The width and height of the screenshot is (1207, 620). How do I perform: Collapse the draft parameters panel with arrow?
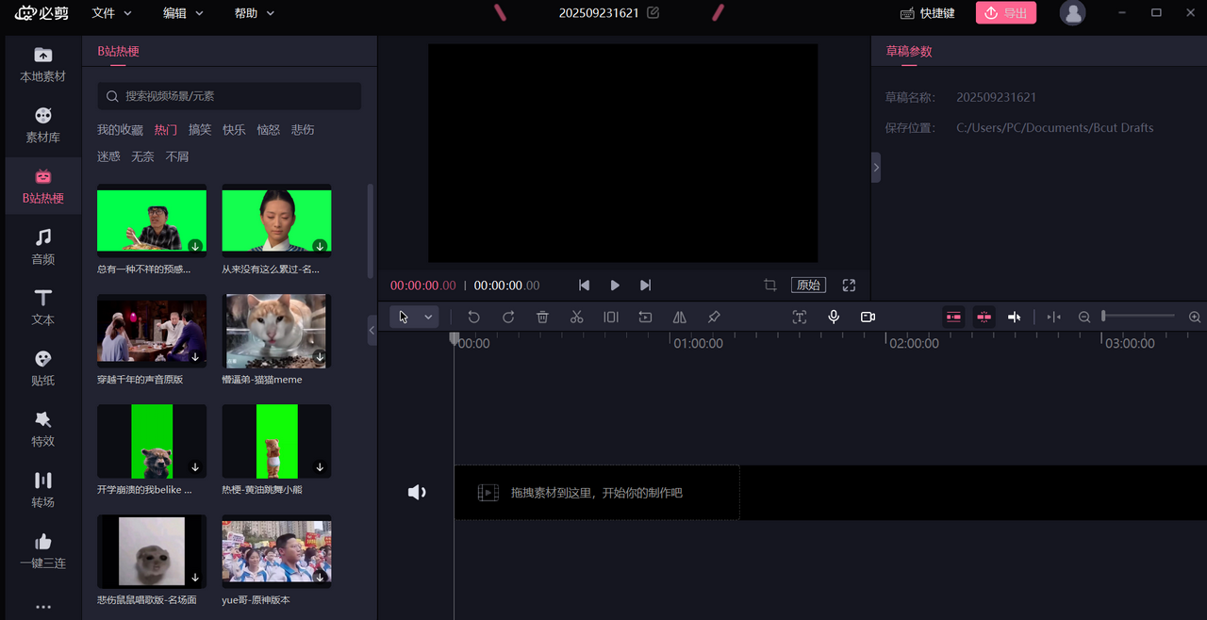[876, 168]
